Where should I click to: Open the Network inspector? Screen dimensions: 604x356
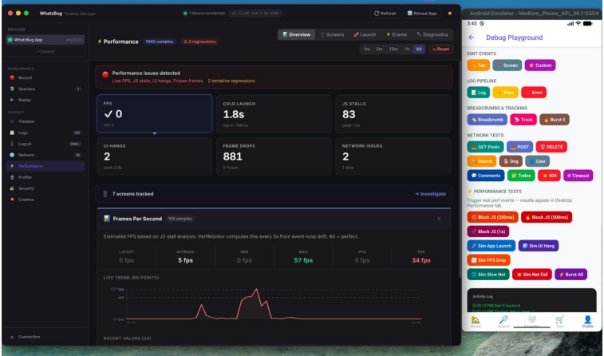pyautogui.click(x=45, y=155)
